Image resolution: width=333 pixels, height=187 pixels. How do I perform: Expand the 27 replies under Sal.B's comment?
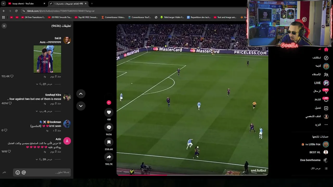(x=44, y=84)
